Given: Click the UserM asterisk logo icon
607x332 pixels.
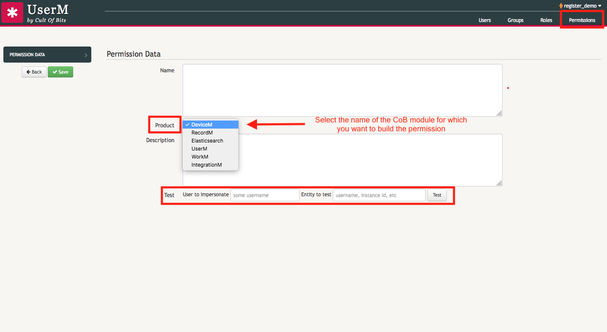Looking at the screenshot, I should point(12,13).
